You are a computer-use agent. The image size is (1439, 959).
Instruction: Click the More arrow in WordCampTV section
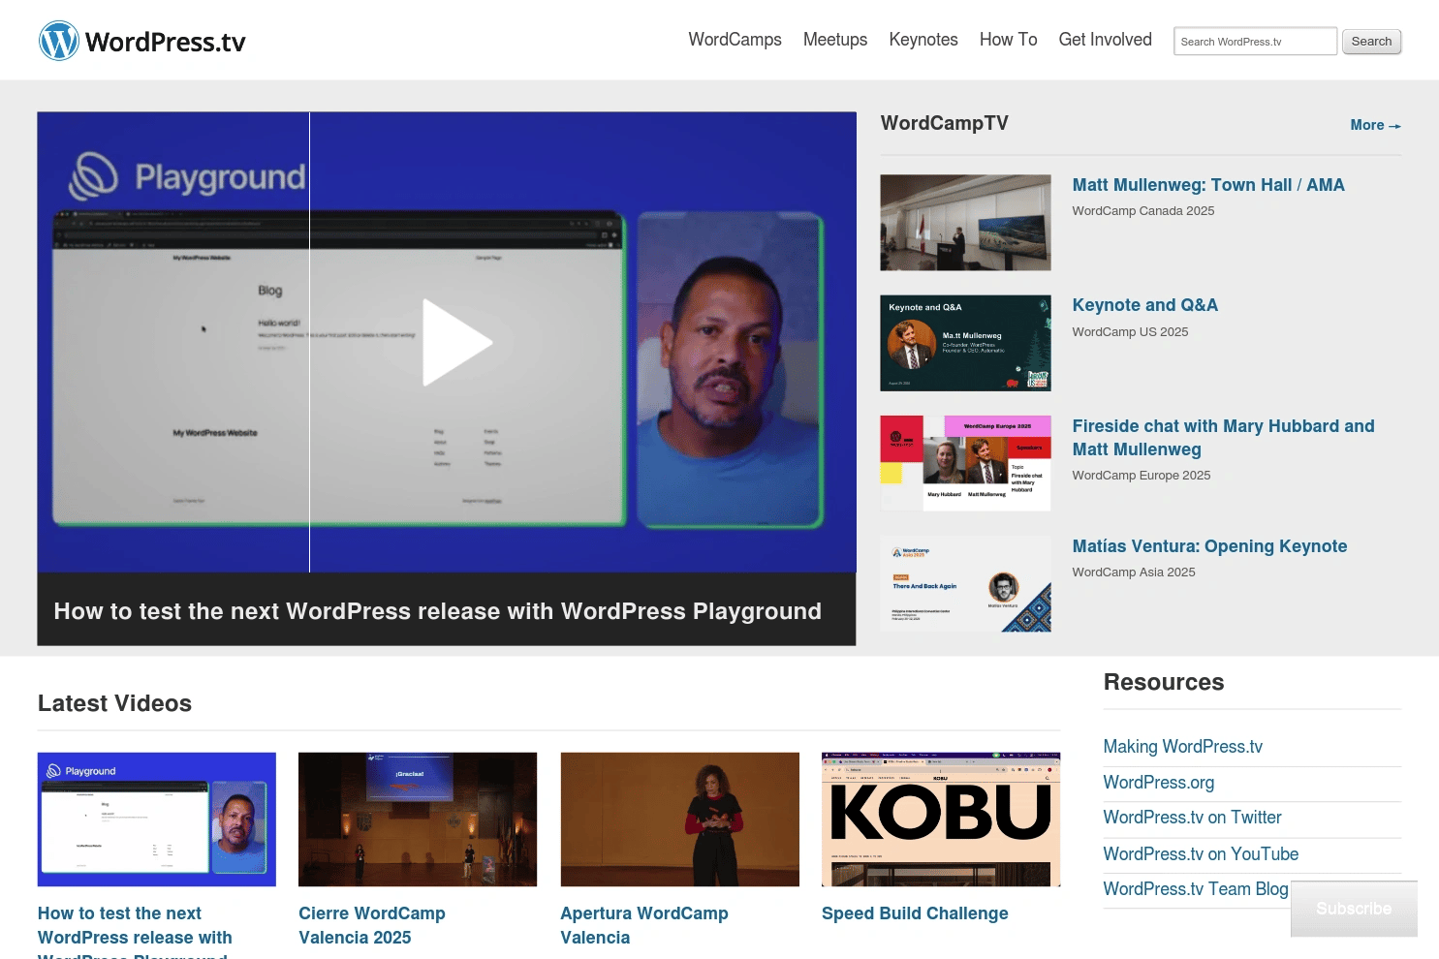pos(1374,125)
